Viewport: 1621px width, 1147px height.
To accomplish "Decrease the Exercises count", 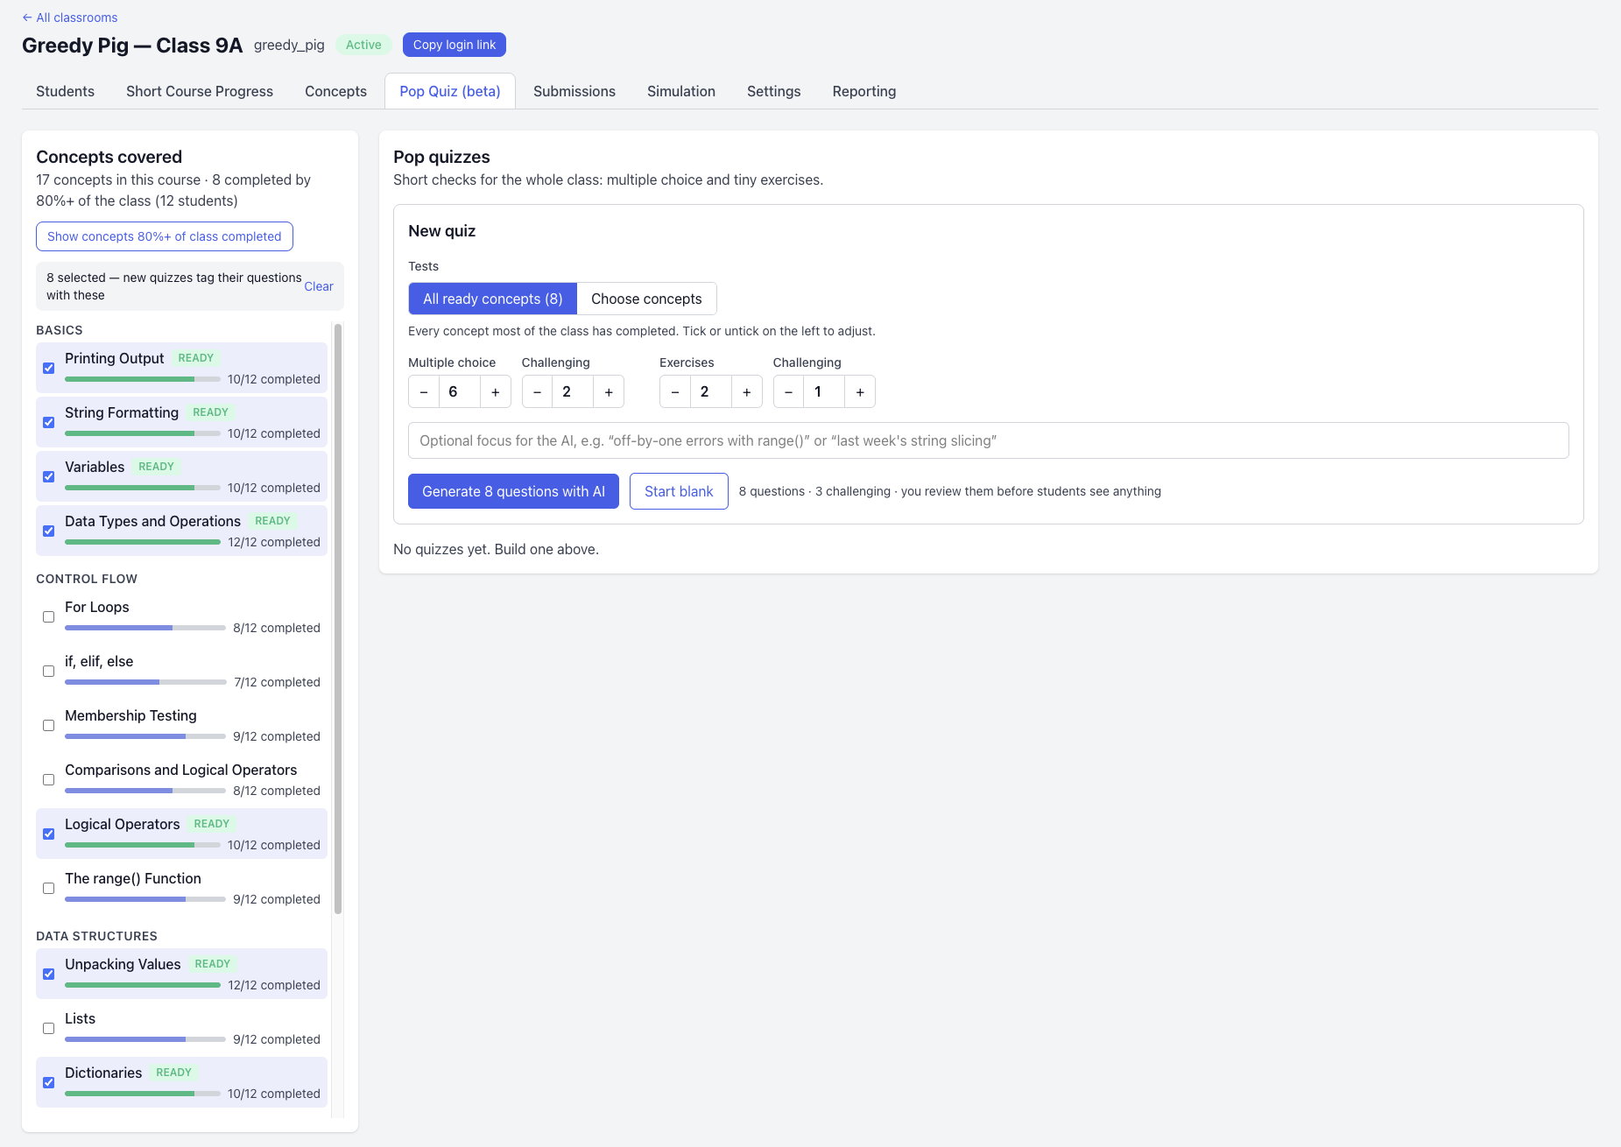I will click(x=675, y=391).
